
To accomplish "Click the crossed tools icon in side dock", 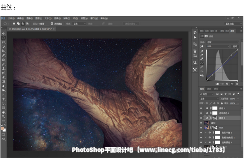I will [x=195, y=70].
